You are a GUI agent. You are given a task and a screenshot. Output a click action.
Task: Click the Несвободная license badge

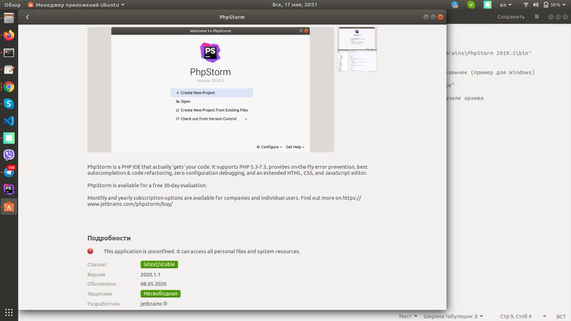click(161, 294)
